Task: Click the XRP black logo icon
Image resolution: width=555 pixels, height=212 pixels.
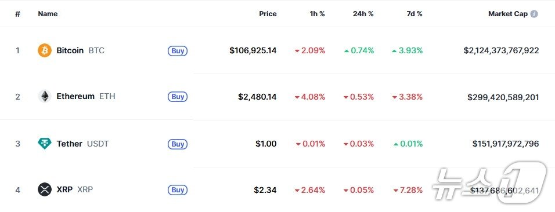Action: click(45, 189)
